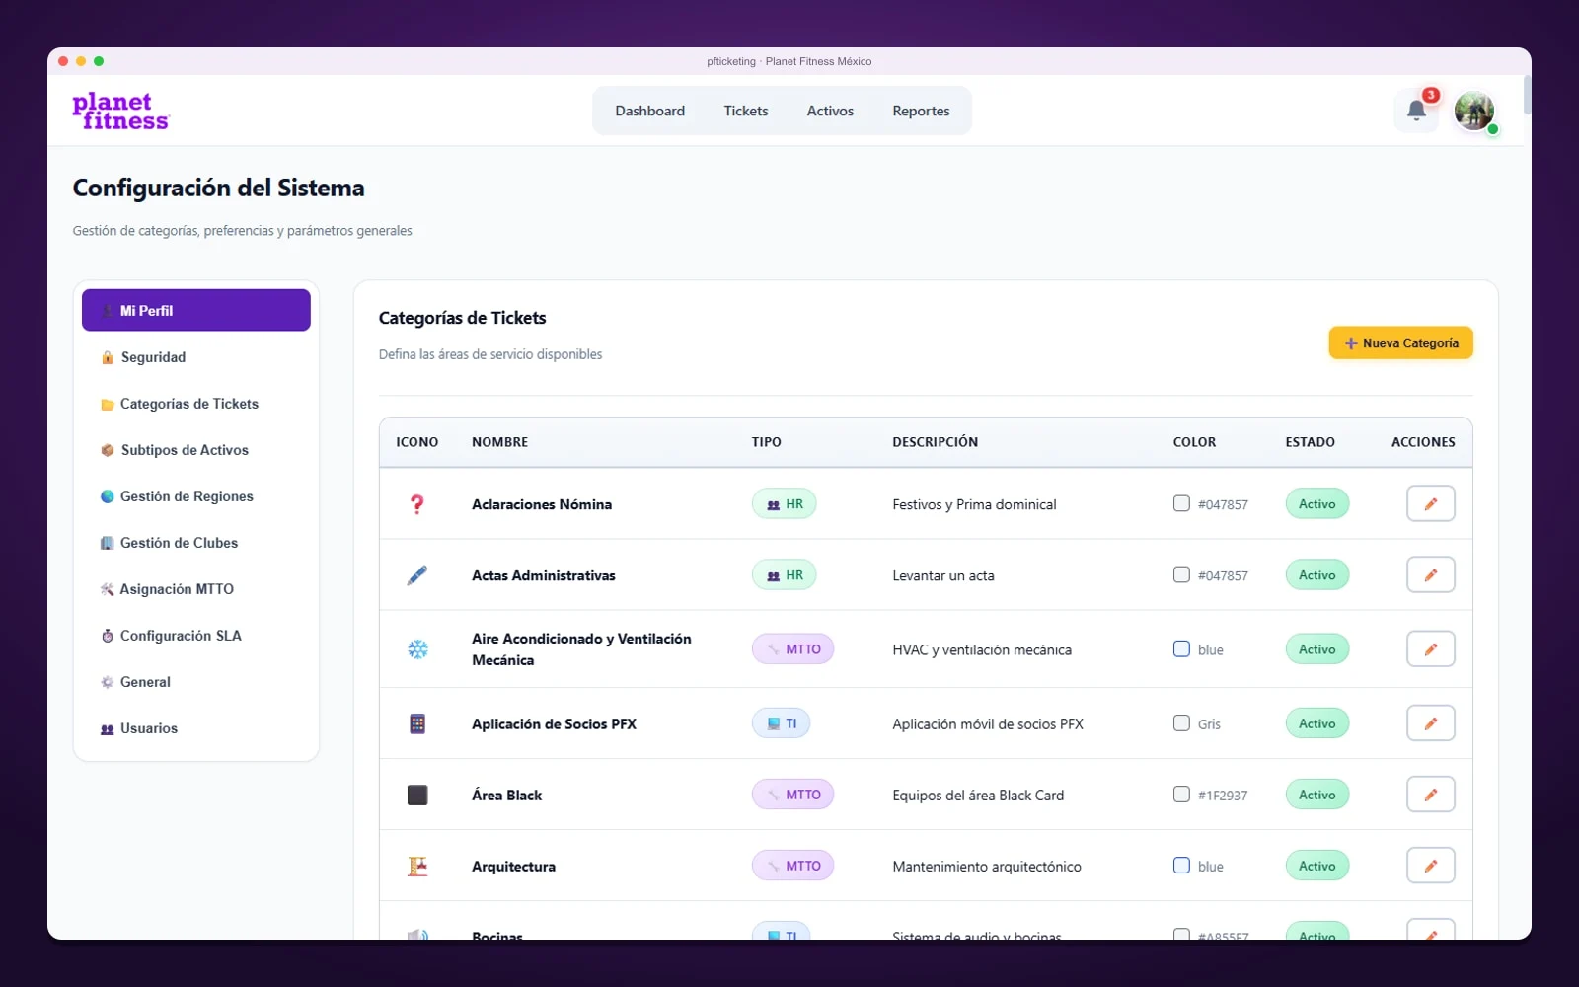Click the pen icon for Actas Administrativas
The height and width of the screenshot is (987, 1579).
417,575
